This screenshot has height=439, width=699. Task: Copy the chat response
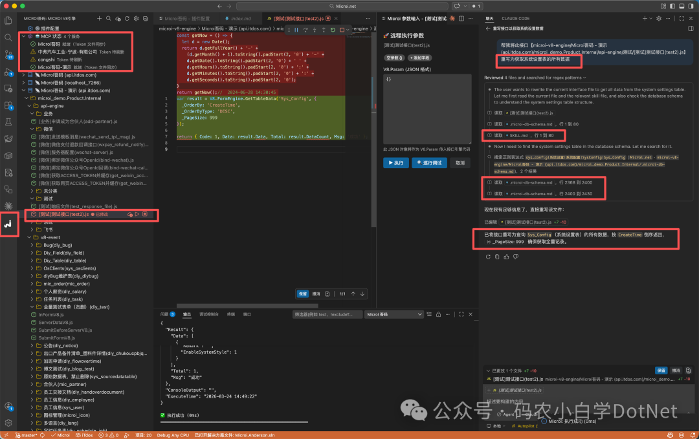[x=497, y=257]
